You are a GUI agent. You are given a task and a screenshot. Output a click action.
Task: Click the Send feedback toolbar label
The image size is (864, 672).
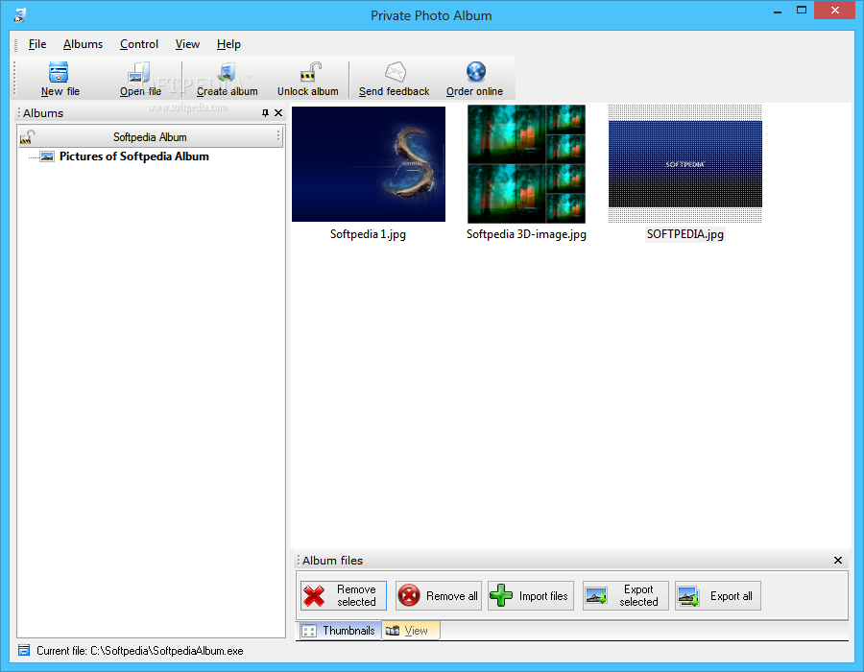pos(394,91)
